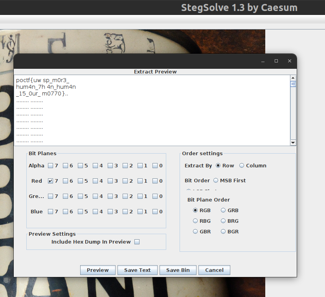
Task: Uncheck the Red 7 bit plane checkbox
Action: 50,181
